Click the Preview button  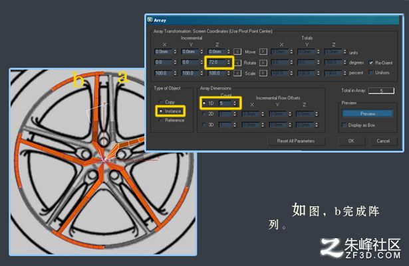368,113
